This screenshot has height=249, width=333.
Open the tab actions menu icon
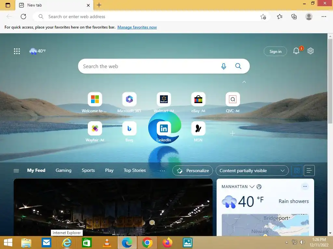coord(8,5)
